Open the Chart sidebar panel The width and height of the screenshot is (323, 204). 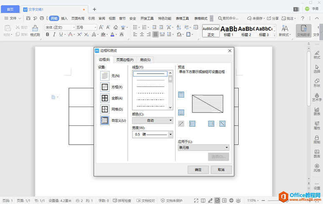[x=317, y=111]
